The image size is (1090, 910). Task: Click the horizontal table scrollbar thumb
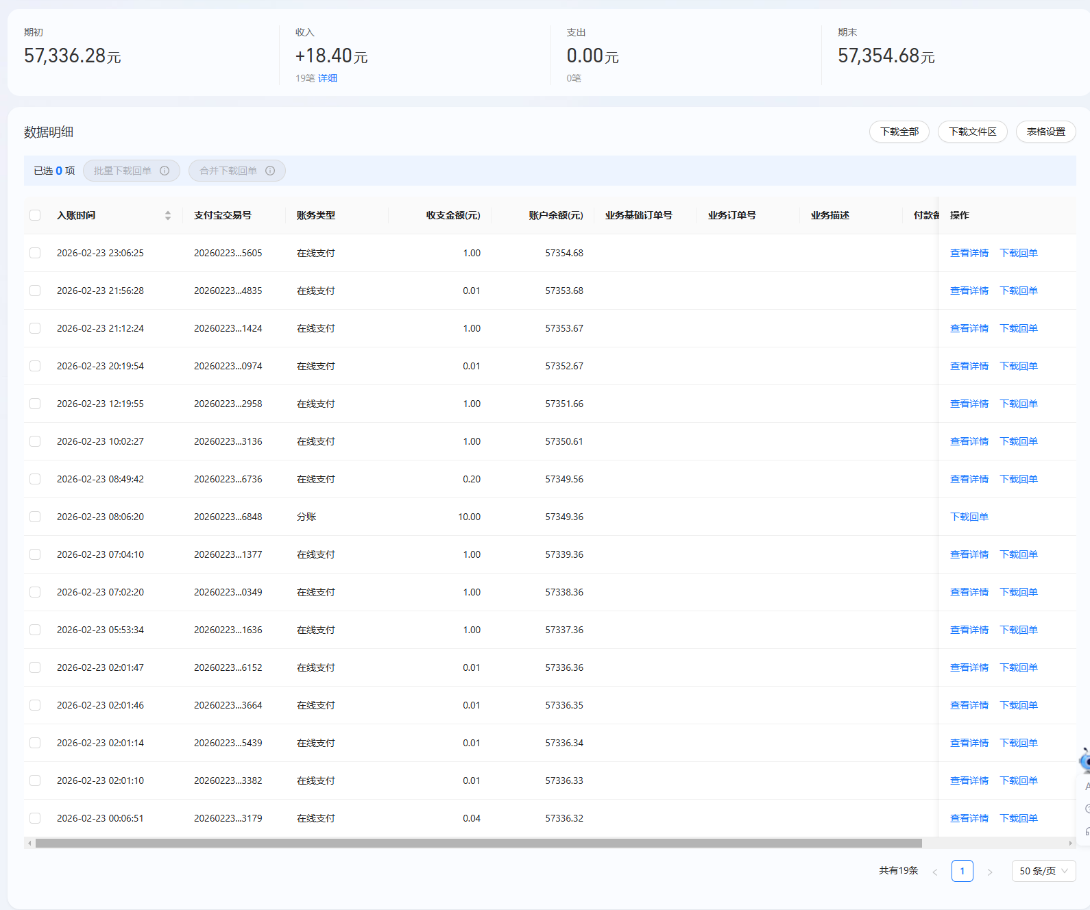[x=479, y=843]
